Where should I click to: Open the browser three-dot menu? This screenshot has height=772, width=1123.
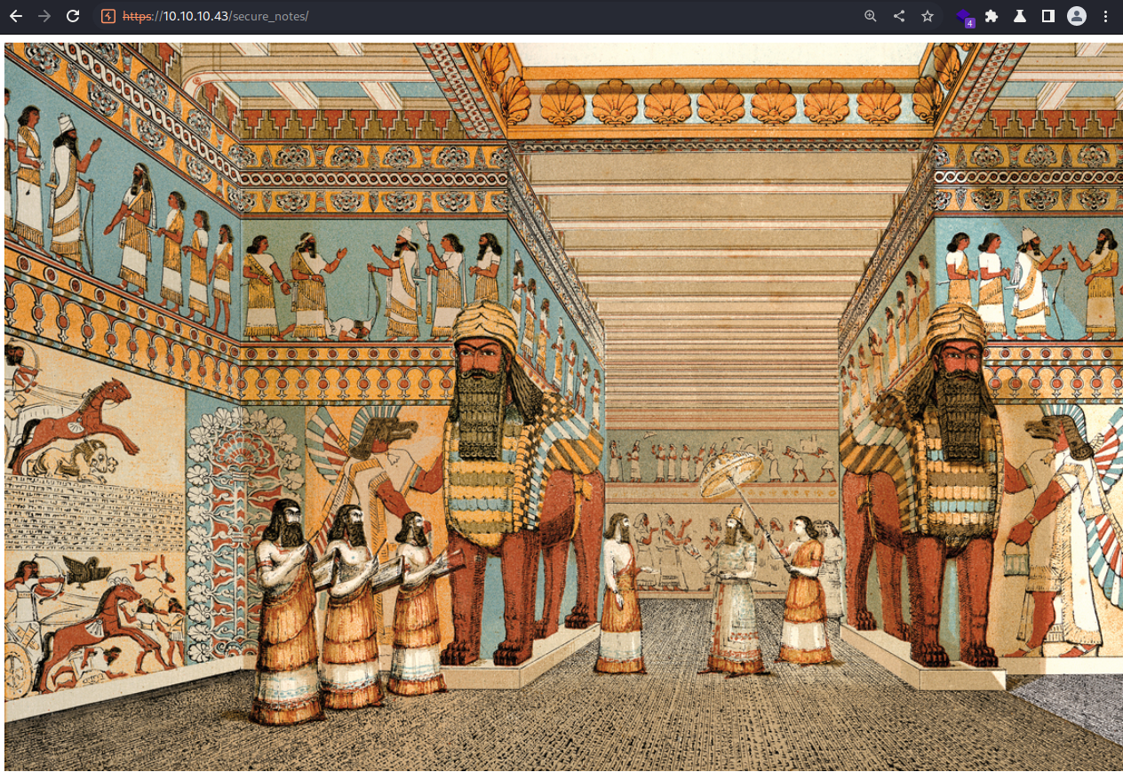point(1106,16)
